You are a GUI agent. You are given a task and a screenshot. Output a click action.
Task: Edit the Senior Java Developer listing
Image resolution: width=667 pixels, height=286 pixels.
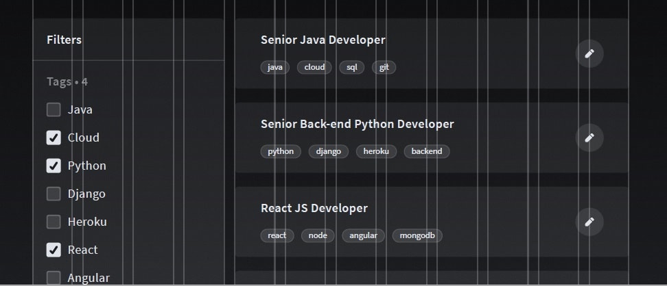tap(589, 53)
